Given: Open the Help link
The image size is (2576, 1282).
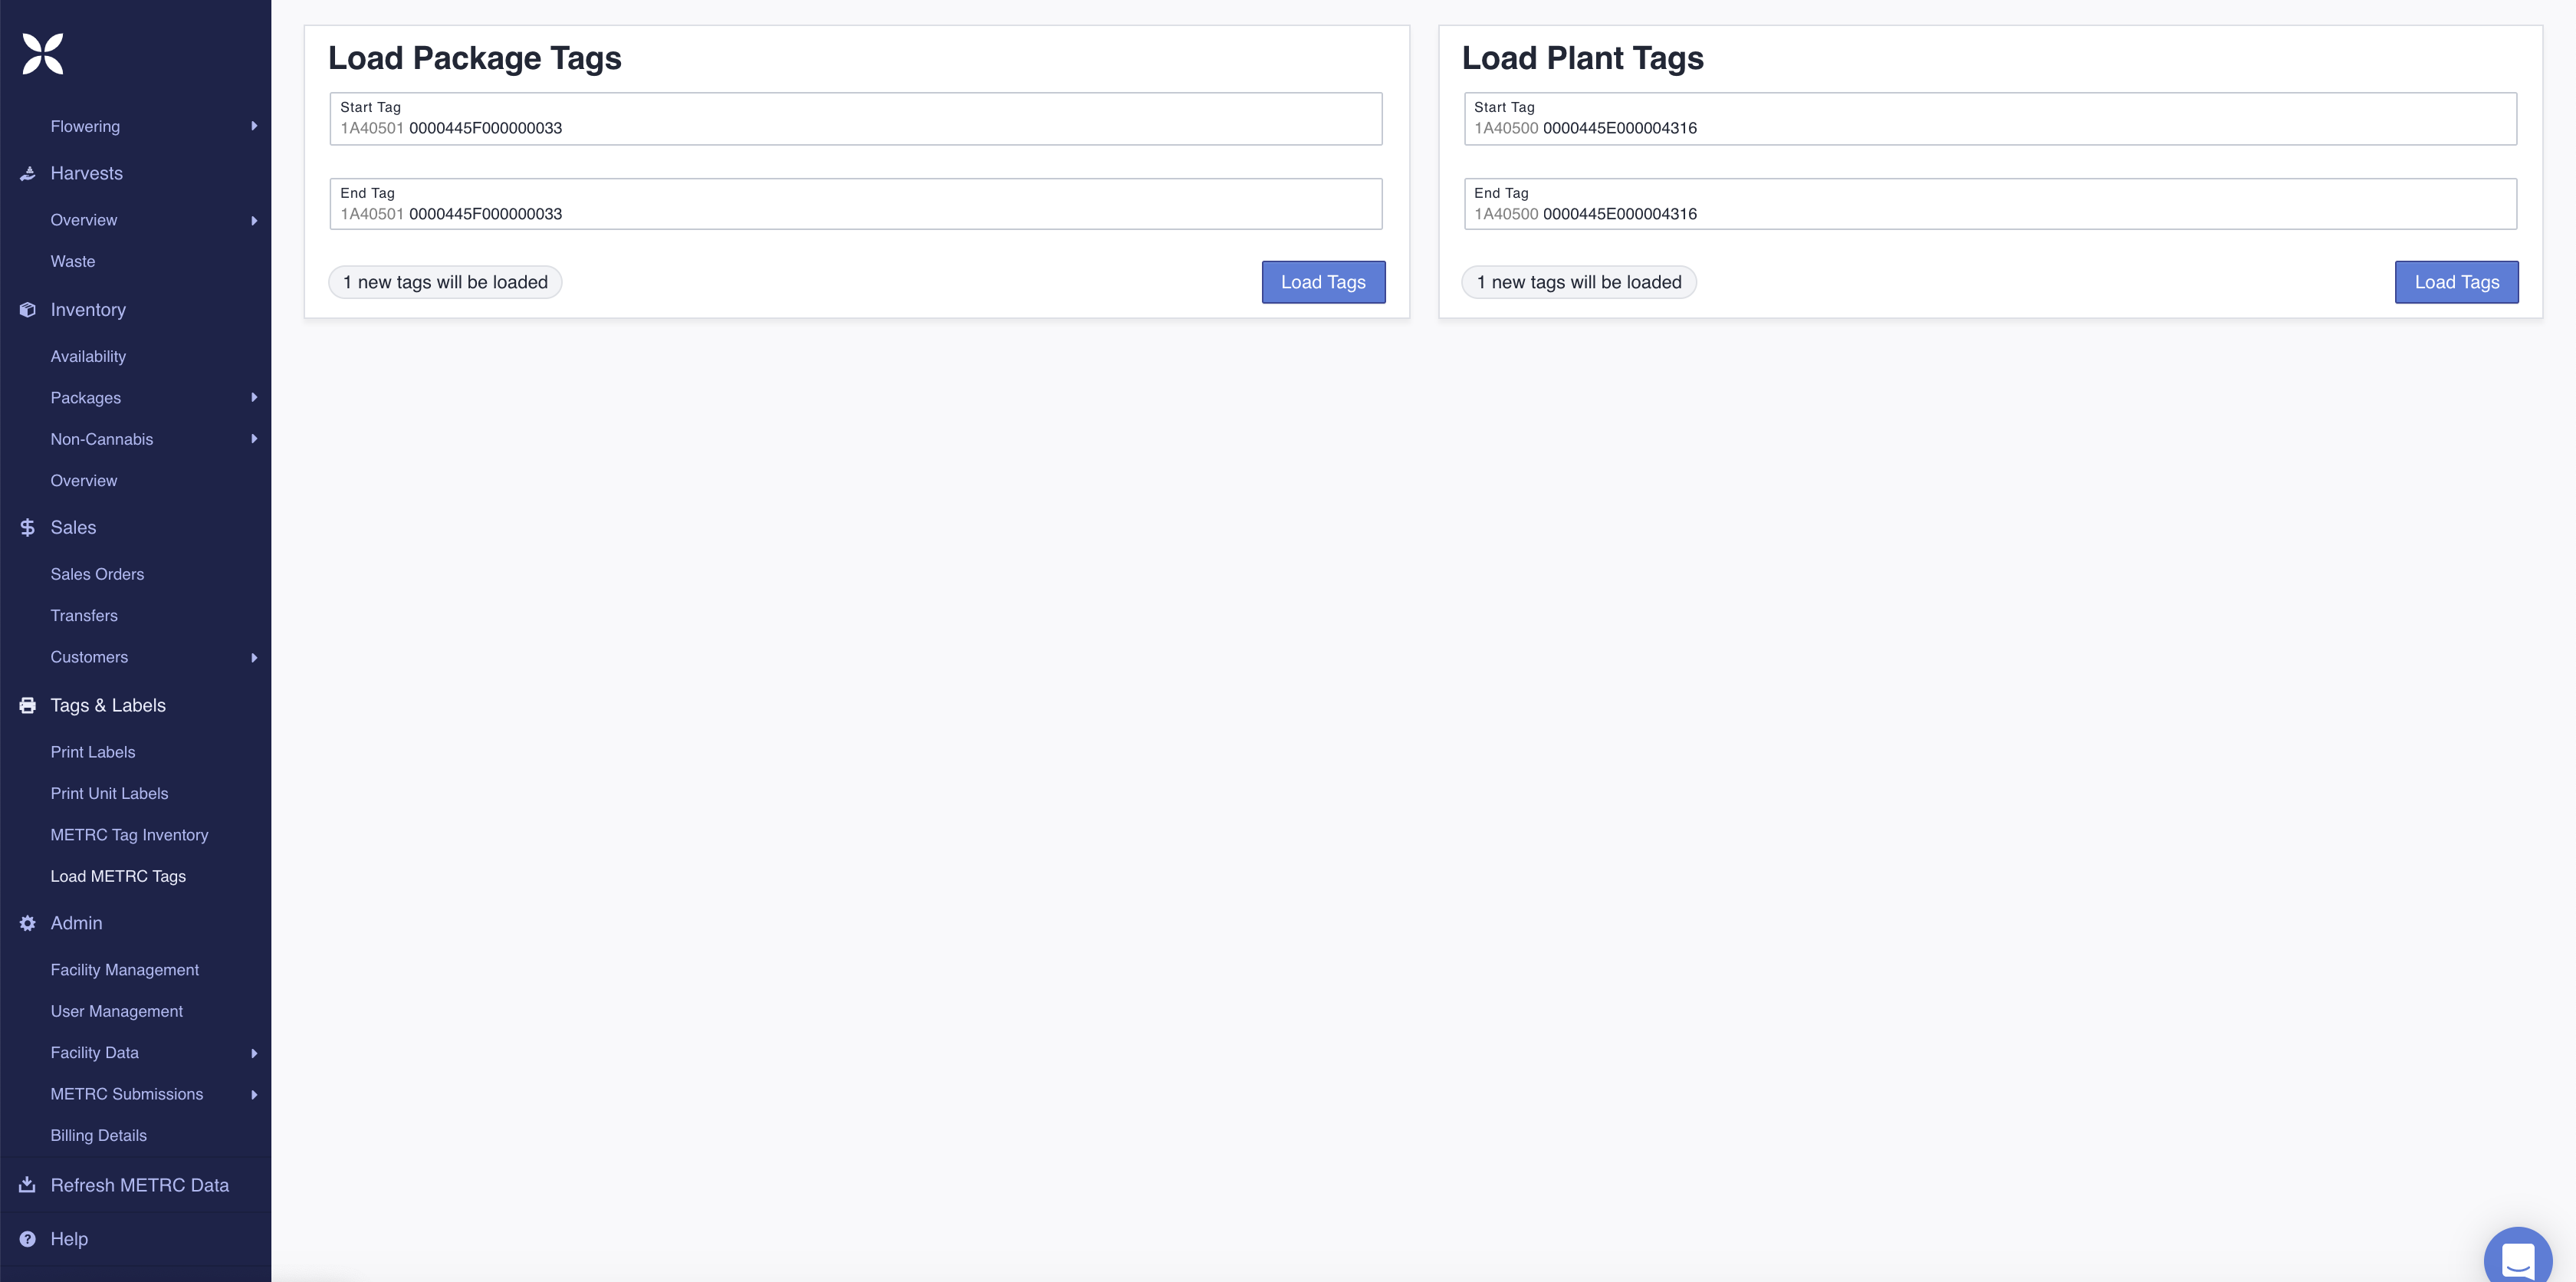Looking at the screenshot, I should pyautogui.click(x=69, y=1240).
